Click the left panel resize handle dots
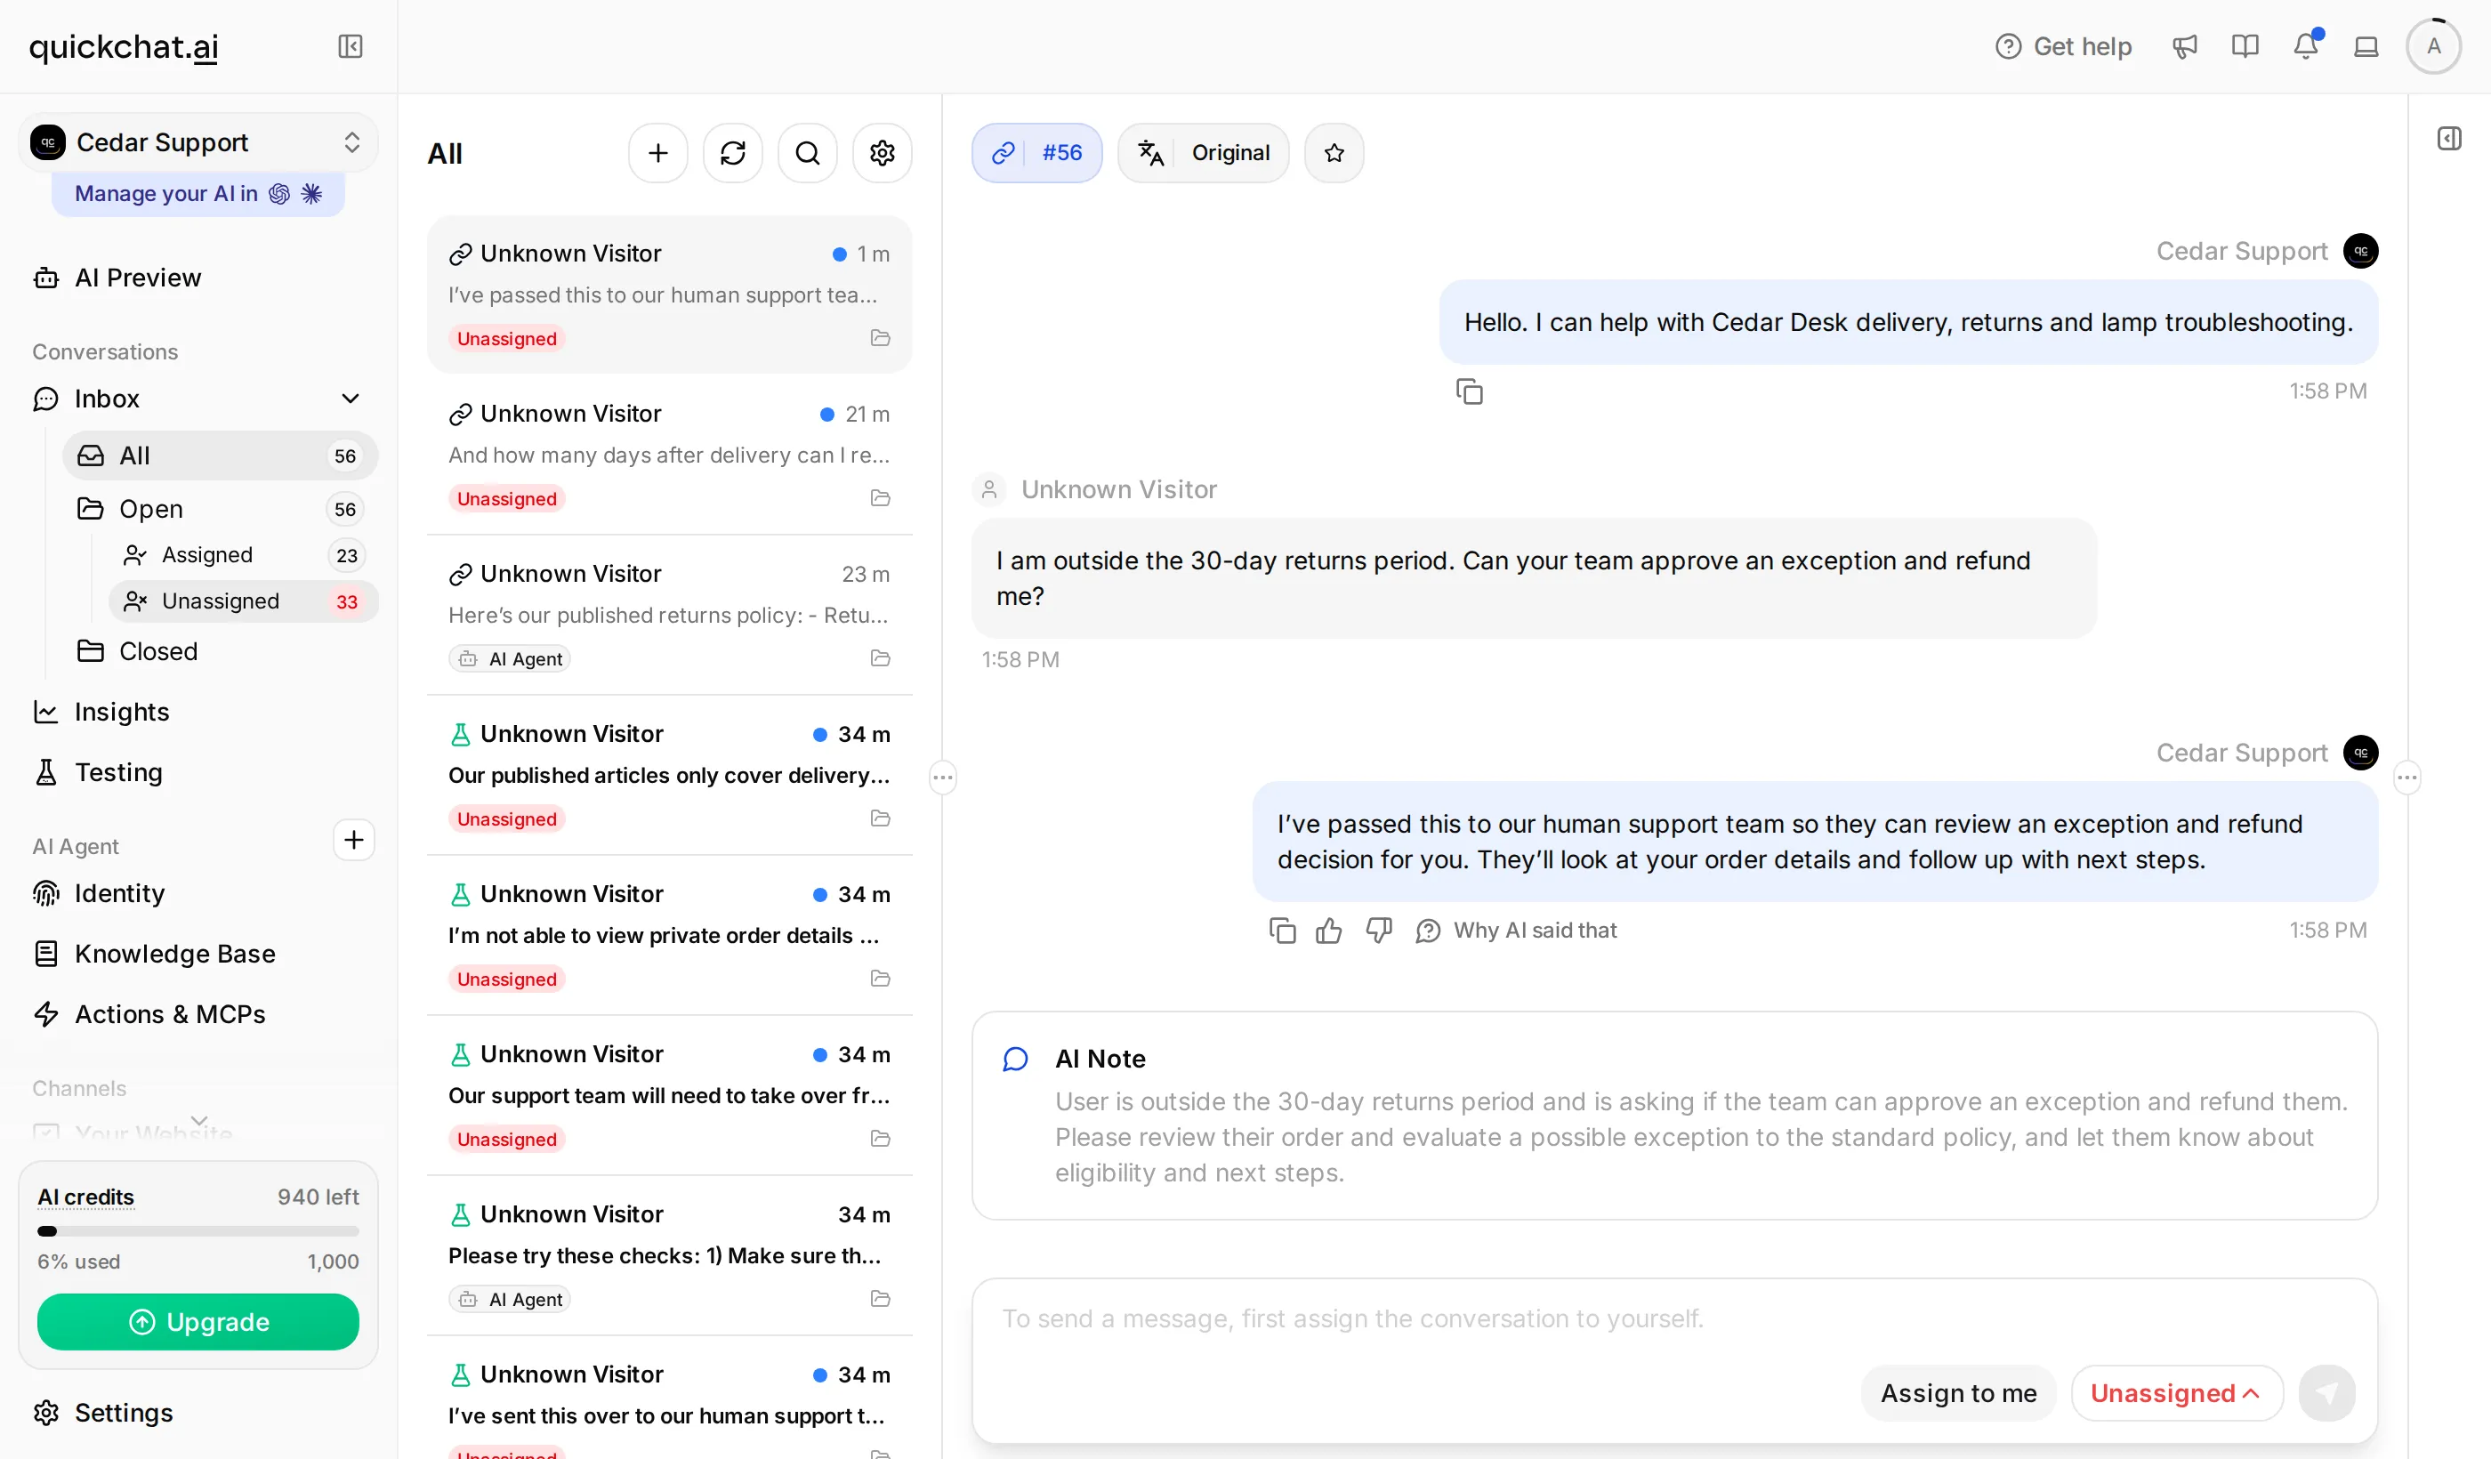Screen dimensions: 2491x1459 (943, 778)
